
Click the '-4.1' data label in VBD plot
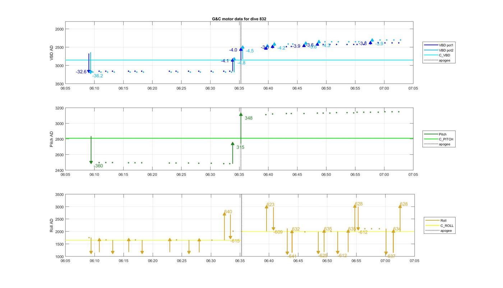tap(225, 61)
